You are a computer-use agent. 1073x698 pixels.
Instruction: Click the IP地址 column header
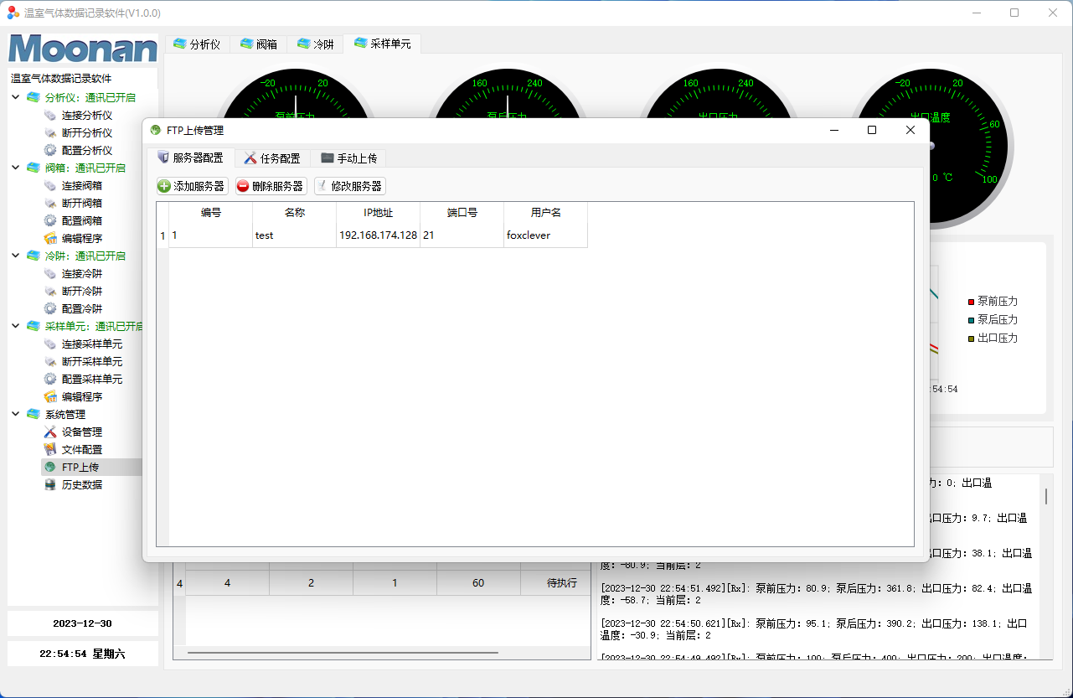pyautogui.click(x=378, y=213)
